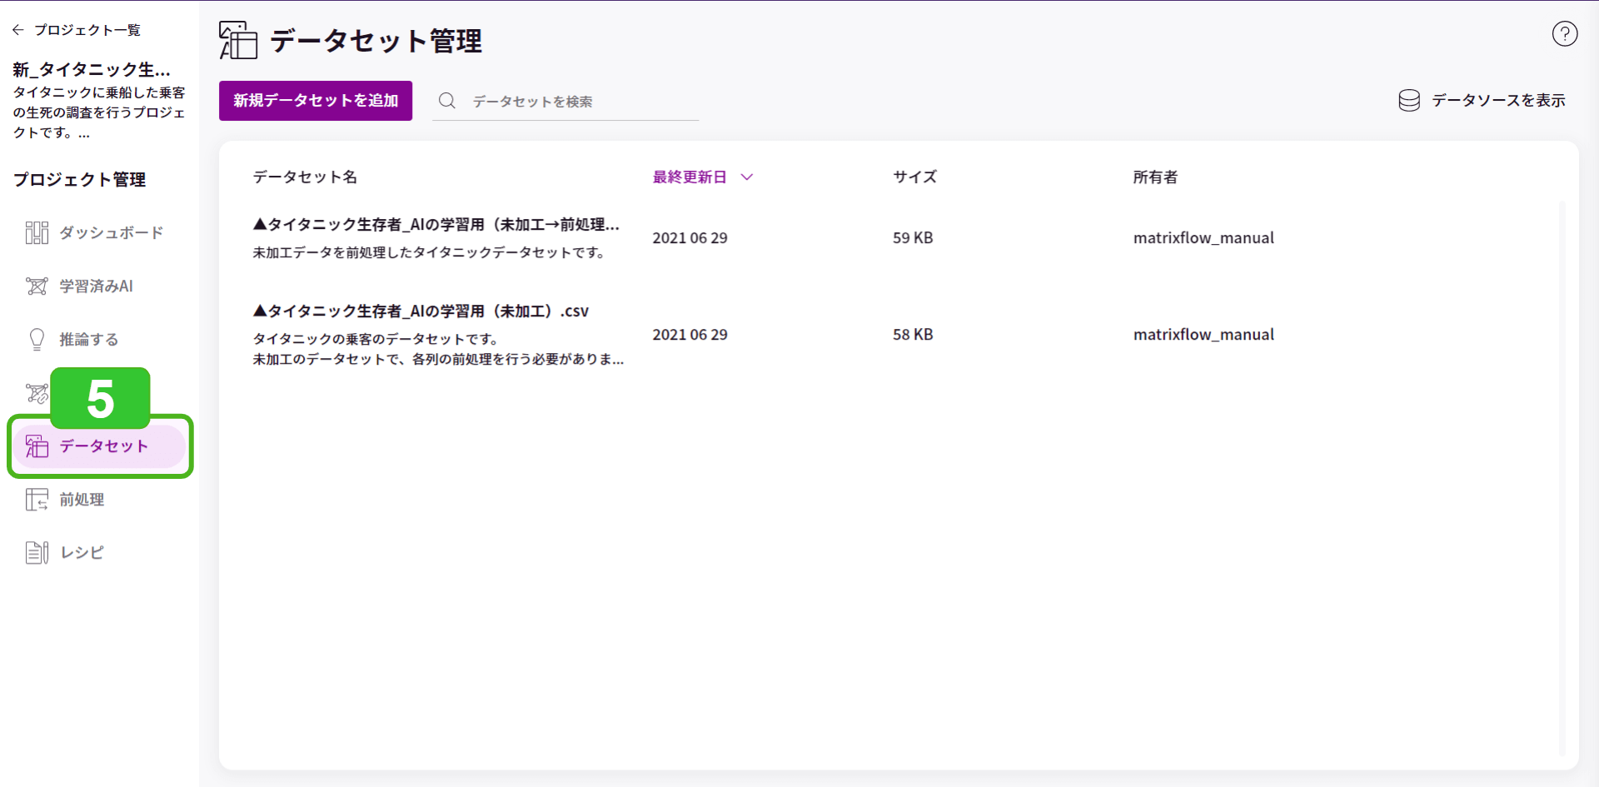
Task: Click description タイタニックの乗客のデータセットです
Action: [x=376, y=339]
